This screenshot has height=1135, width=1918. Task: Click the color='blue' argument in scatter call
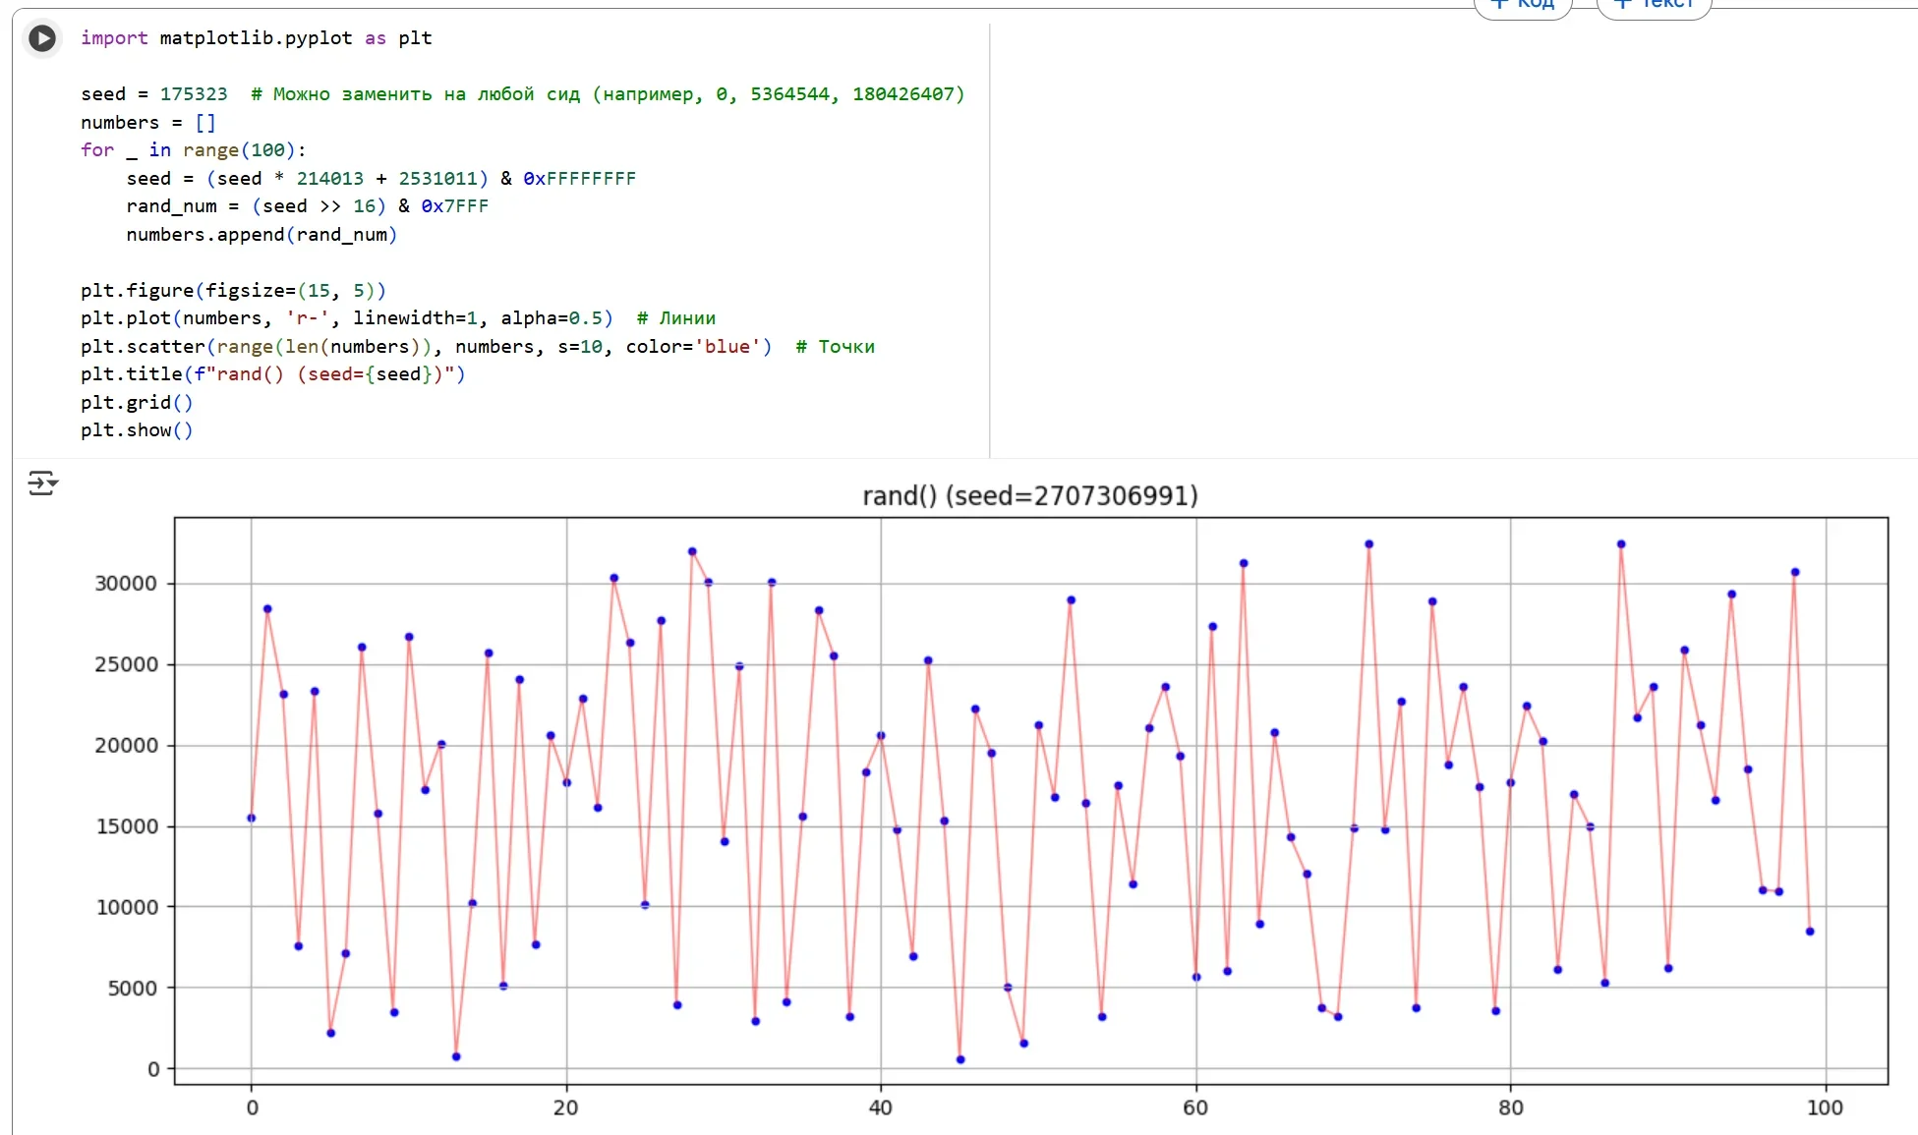[694, 347]
